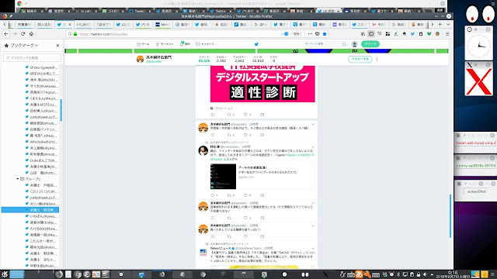The image size is (497, 279).
Task: Open the Which@which0 bookmark
Action: pyautogui.click(x=42, y=142)
